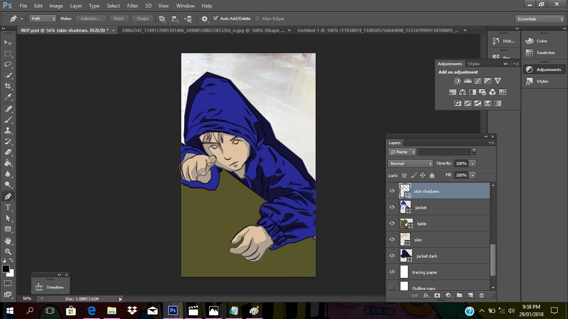568x319 pixels.
Task: Click the Selection... button
Action: coord(91,19)
